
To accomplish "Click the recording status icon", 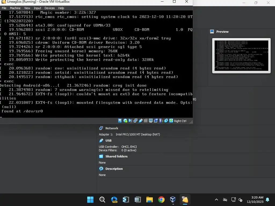I will tap(156, 120).
